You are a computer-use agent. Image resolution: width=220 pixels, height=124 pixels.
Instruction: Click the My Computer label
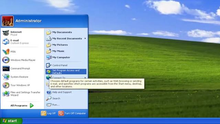(x=61, y=58)
